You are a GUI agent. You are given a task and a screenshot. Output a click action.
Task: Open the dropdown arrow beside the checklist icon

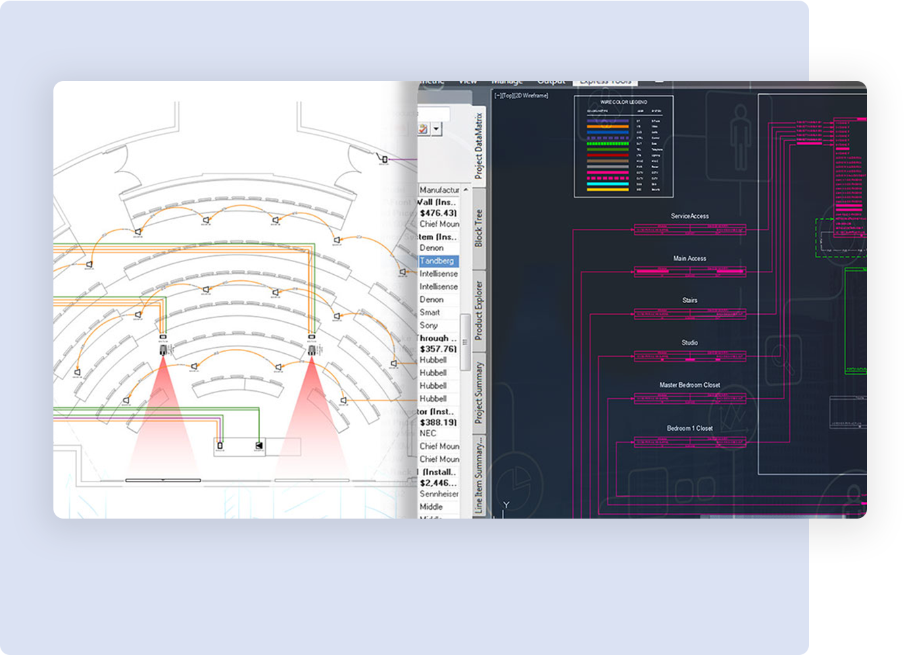coord(437,128)
